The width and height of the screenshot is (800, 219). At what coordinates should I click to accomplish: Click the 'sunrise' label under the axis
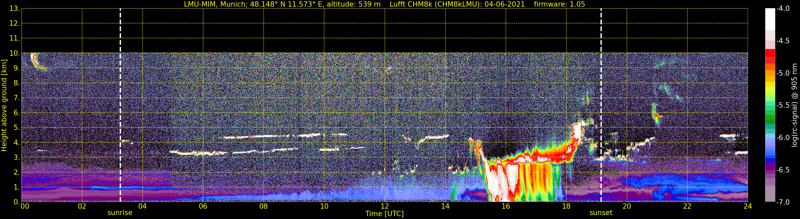tap(120, 213)
